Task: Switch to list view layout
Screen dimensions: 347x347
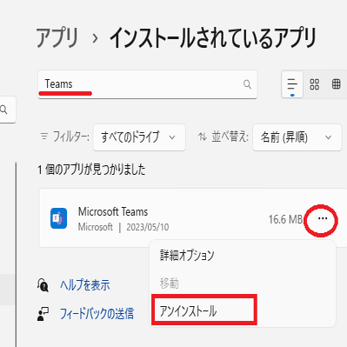Action: (x=292, y=84)
